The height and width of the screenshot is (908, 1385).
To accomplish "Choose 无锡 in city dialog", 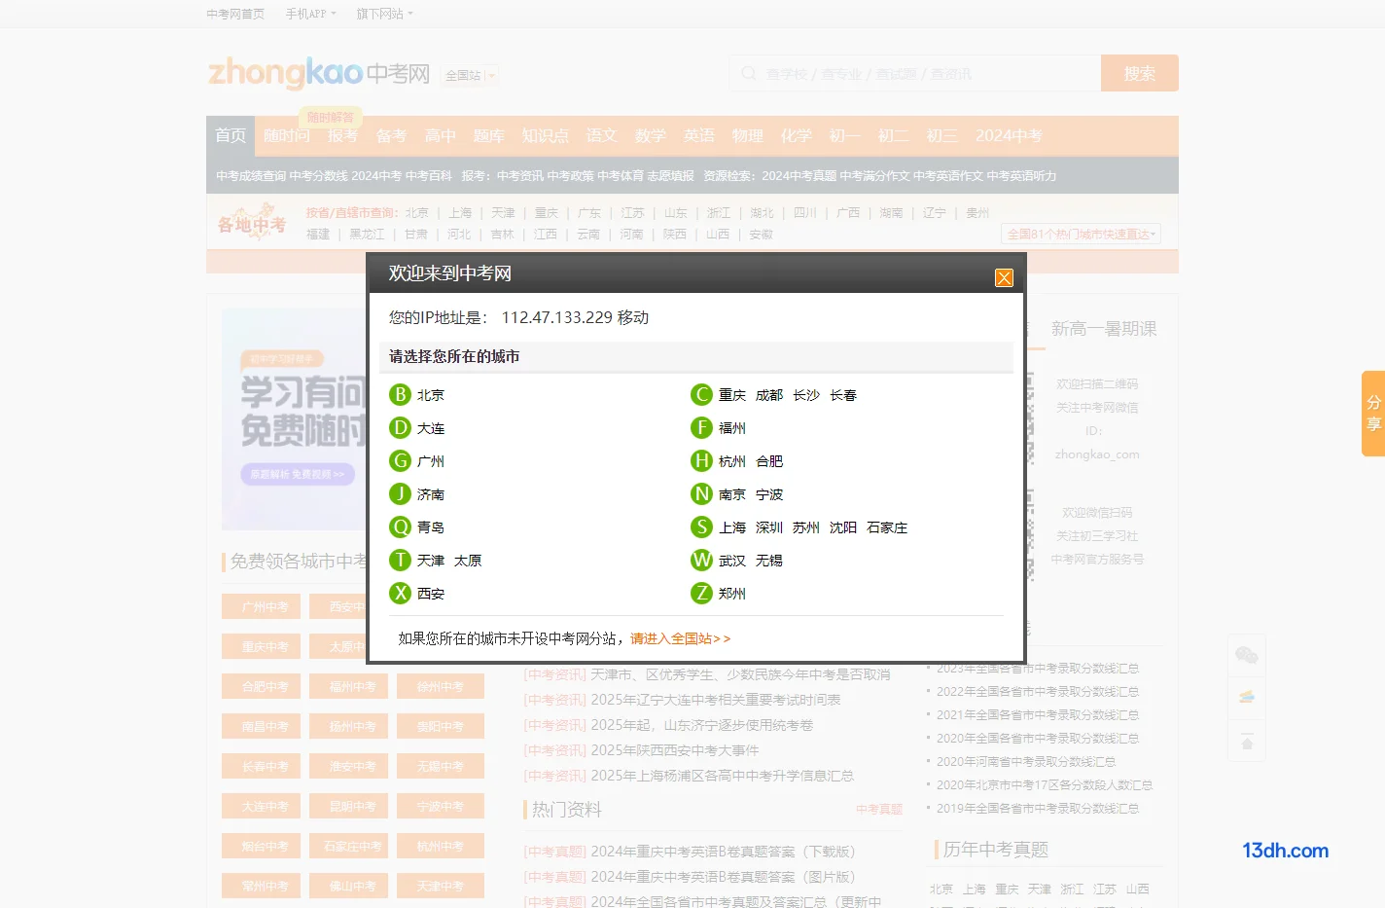I will [x=769, y=561].
